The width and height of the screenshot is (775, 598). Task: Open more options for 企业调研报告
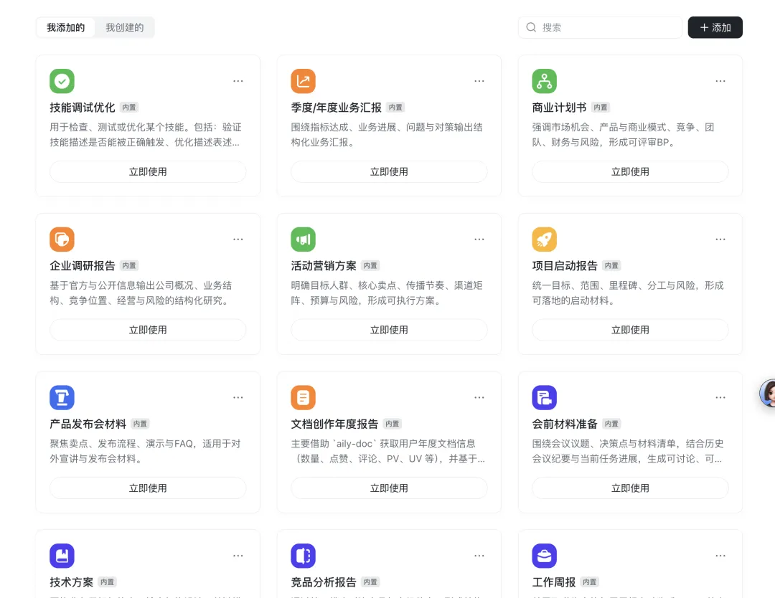[x=238, y=239]
